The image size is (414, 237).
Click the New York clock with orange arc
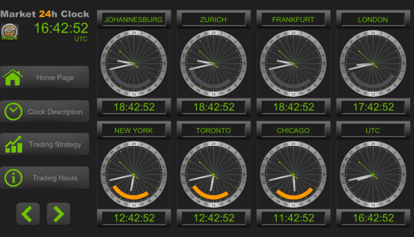(134, 175)
